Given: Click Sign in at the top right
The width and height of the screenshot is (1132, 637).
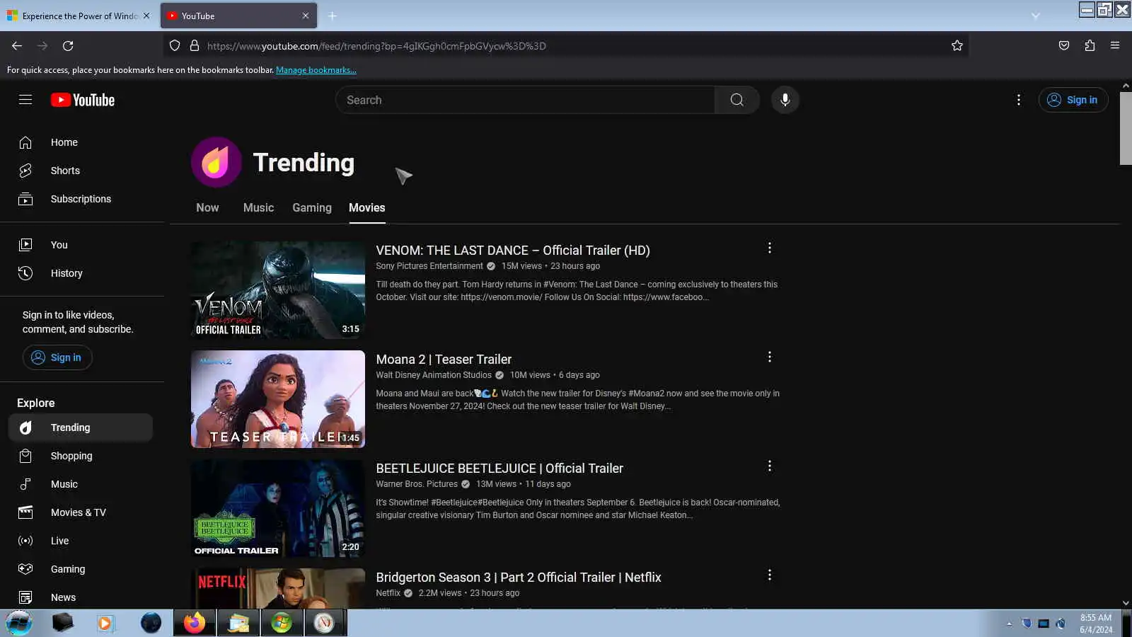Looking at the screenshot, I should click(1073, 100).
